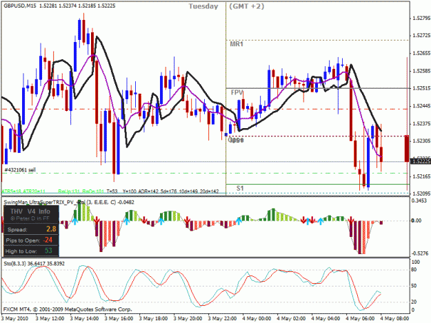Click the '4 May 06:00' time axis label

pyautogui.click(x=360, y=319)
